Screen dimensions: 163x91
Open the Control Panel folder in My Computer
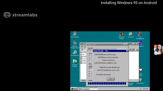tap(83, 59)
